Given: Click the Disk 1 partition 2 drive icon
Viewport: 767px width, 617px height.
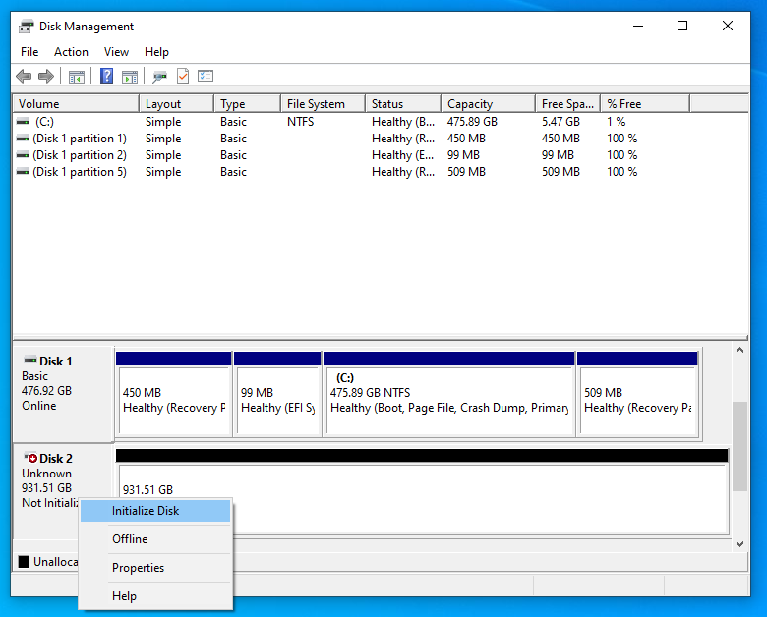Looking at the screenshot, I should coord(23,155).
